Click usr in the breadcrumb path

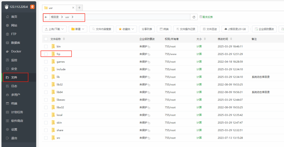point(67,17)
